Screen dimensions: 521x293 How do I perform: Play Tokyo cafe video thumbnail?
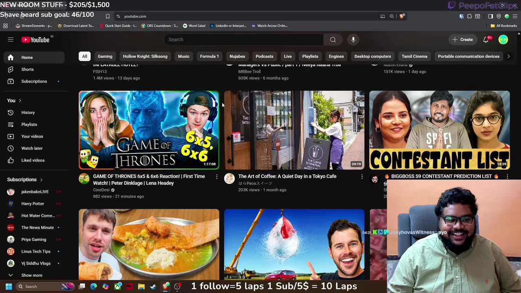tap(294, 130)
